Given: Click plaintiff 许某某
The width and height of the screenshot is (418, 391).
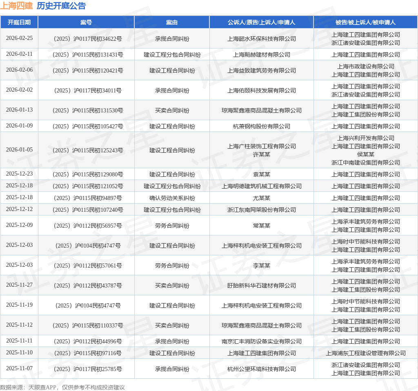Looking at the screenshot, I should tap(262, 154).
